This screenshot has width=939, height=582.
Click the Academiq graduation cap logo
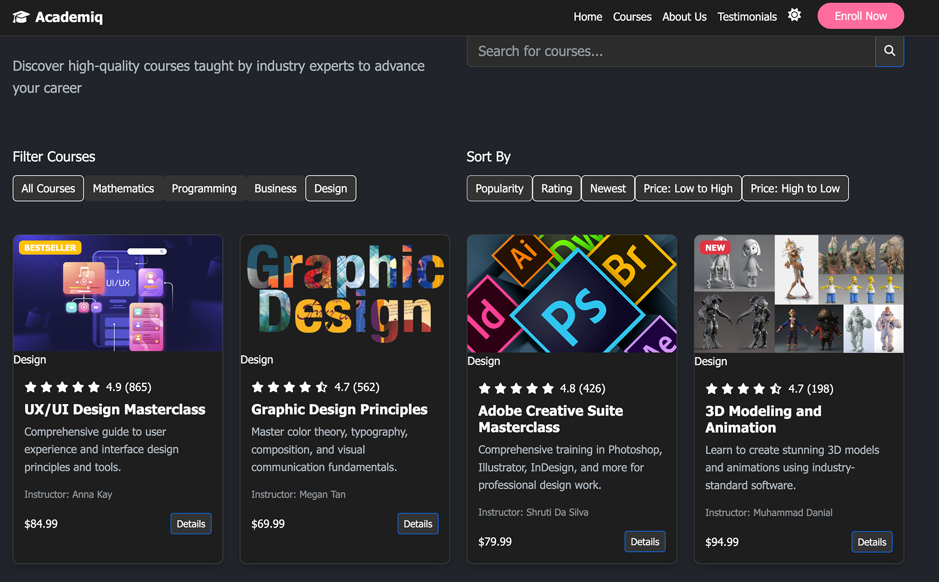21,17
